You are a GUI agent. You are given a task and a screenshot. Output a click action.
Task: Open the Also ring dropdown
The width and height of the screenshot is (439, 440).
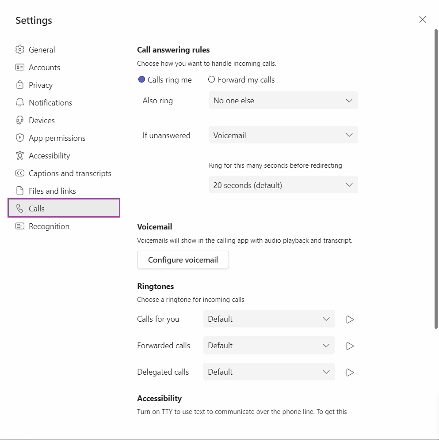point(283,101)
